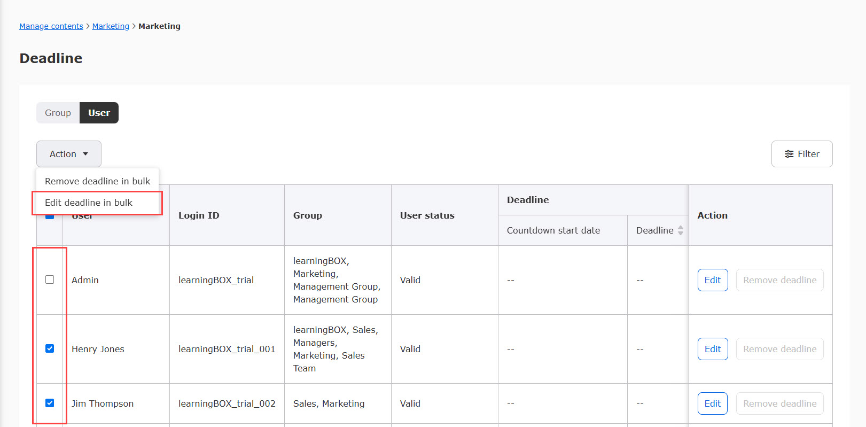This screenshot has width=866, height=427.
Task: Check the Admin row checkbox
Action: pos(50,280)
